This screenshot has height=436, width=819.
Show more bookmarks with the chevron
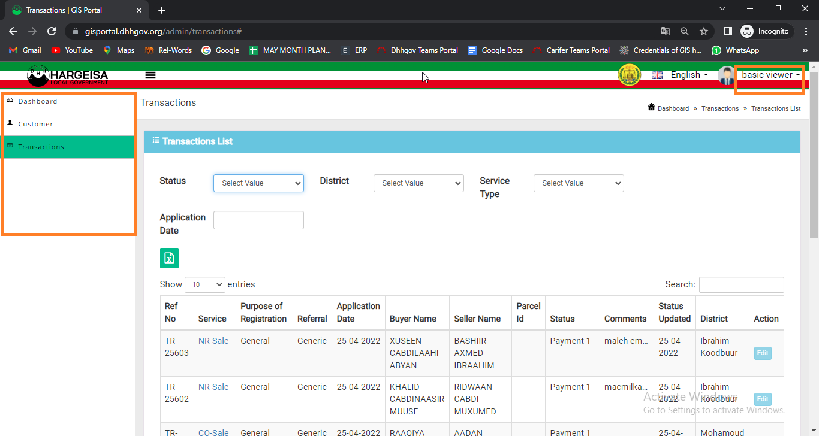(805, 50)
